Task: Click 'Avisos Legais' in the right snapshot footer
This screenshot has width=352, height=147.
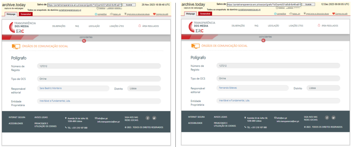Action: click(220, 117)
